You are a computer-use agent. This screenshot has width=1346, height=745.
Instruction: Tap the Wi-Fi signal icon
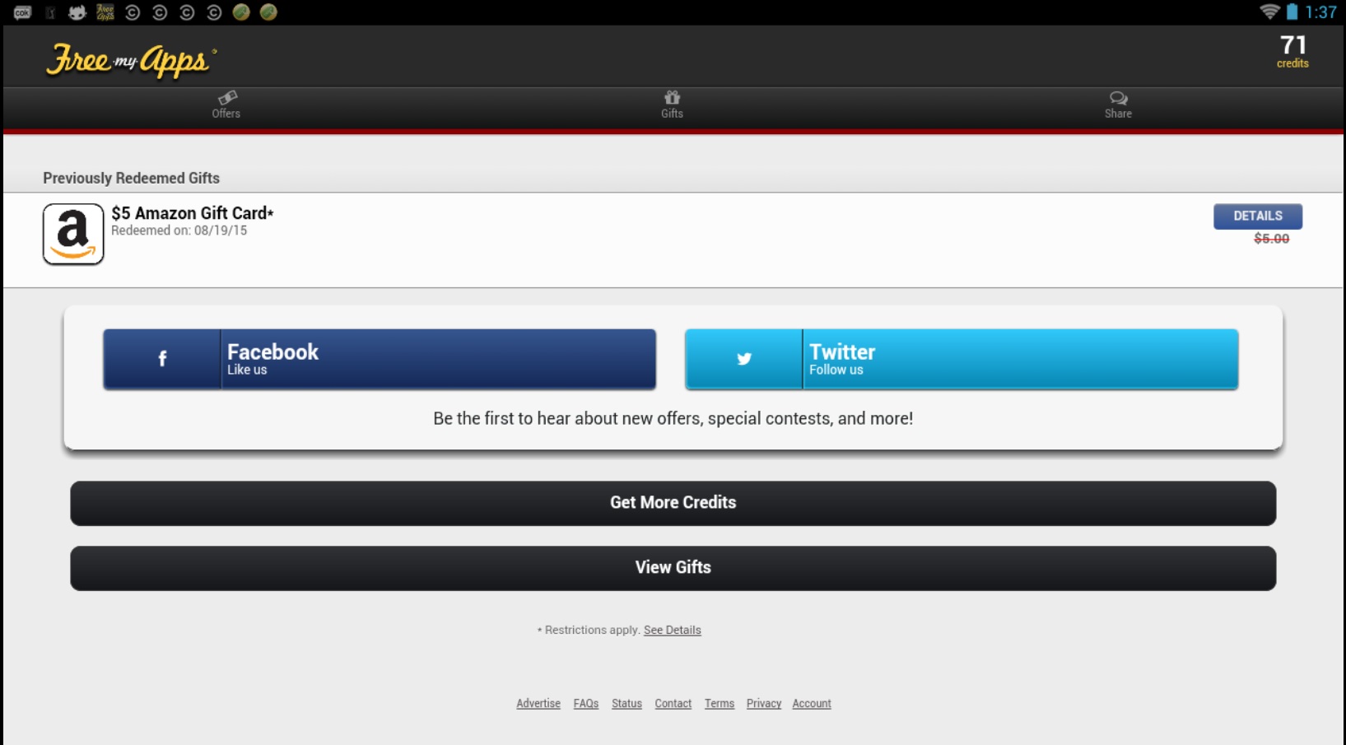coord(1269,12)
